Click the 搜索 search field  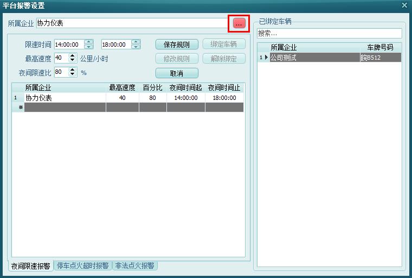pos(329,34)
